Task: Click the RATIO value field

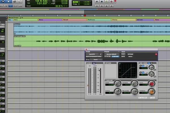Action: tap(109, 93)
